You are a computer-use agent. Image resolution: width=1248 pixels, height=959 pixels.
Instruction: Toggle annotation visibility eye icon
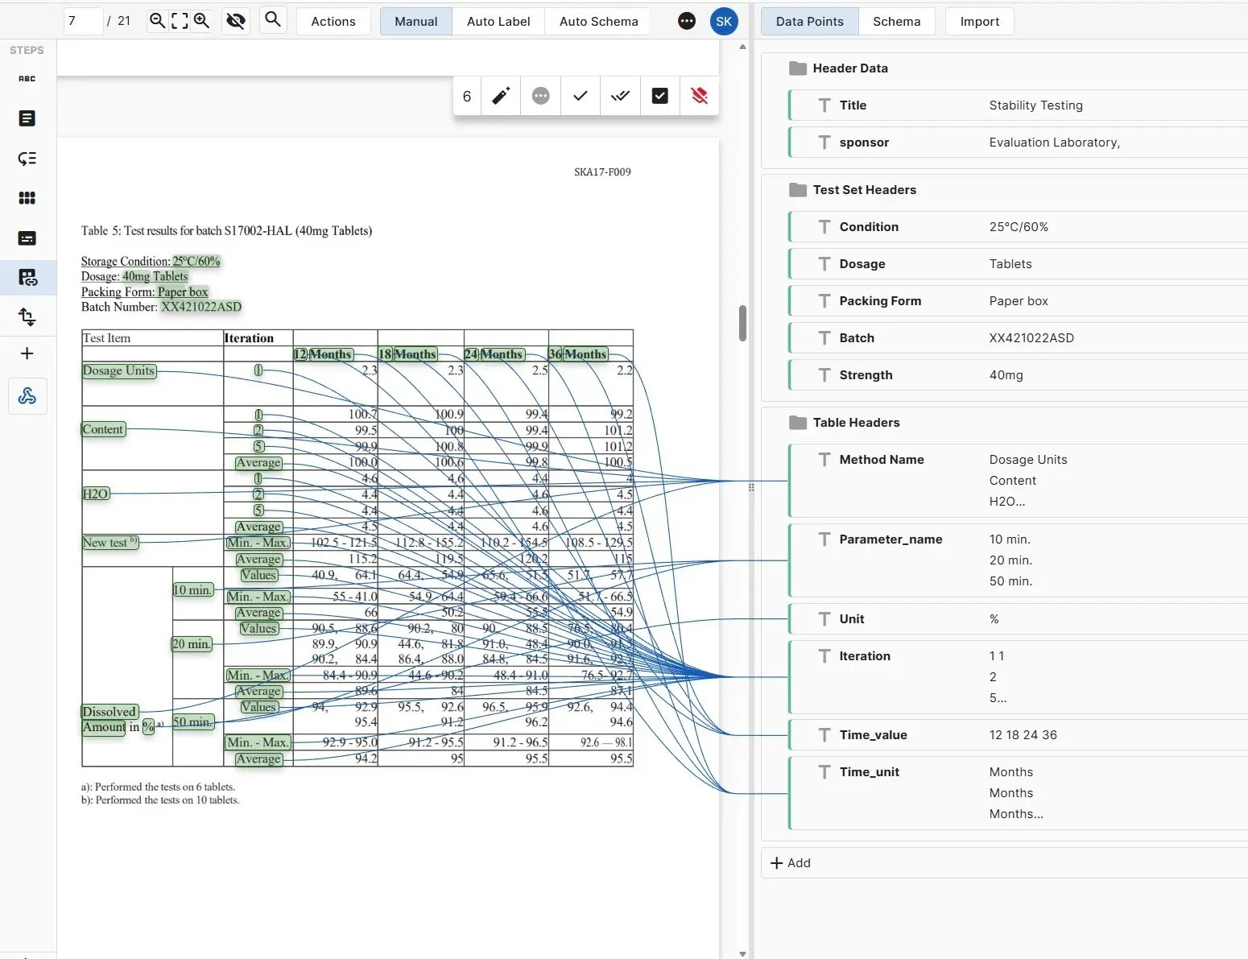(x=236, y=21)
